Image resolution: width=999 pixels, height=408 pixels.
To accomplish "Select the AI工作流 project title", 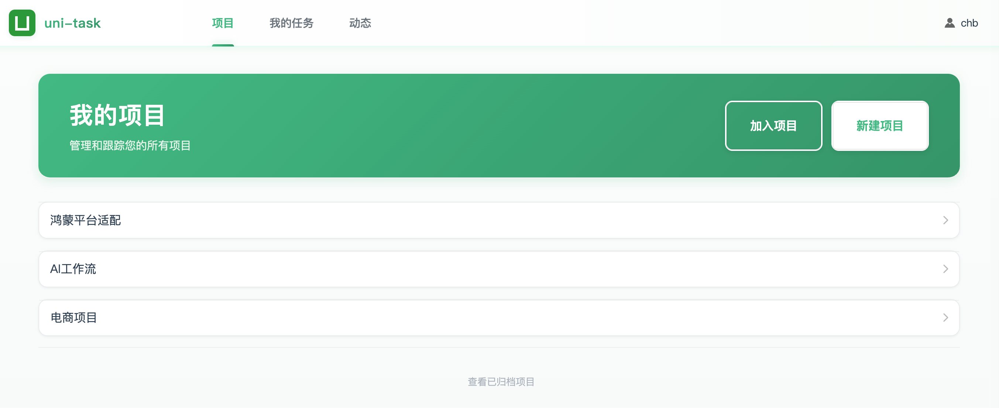I will pyautogui.click(x=73, y=269).
